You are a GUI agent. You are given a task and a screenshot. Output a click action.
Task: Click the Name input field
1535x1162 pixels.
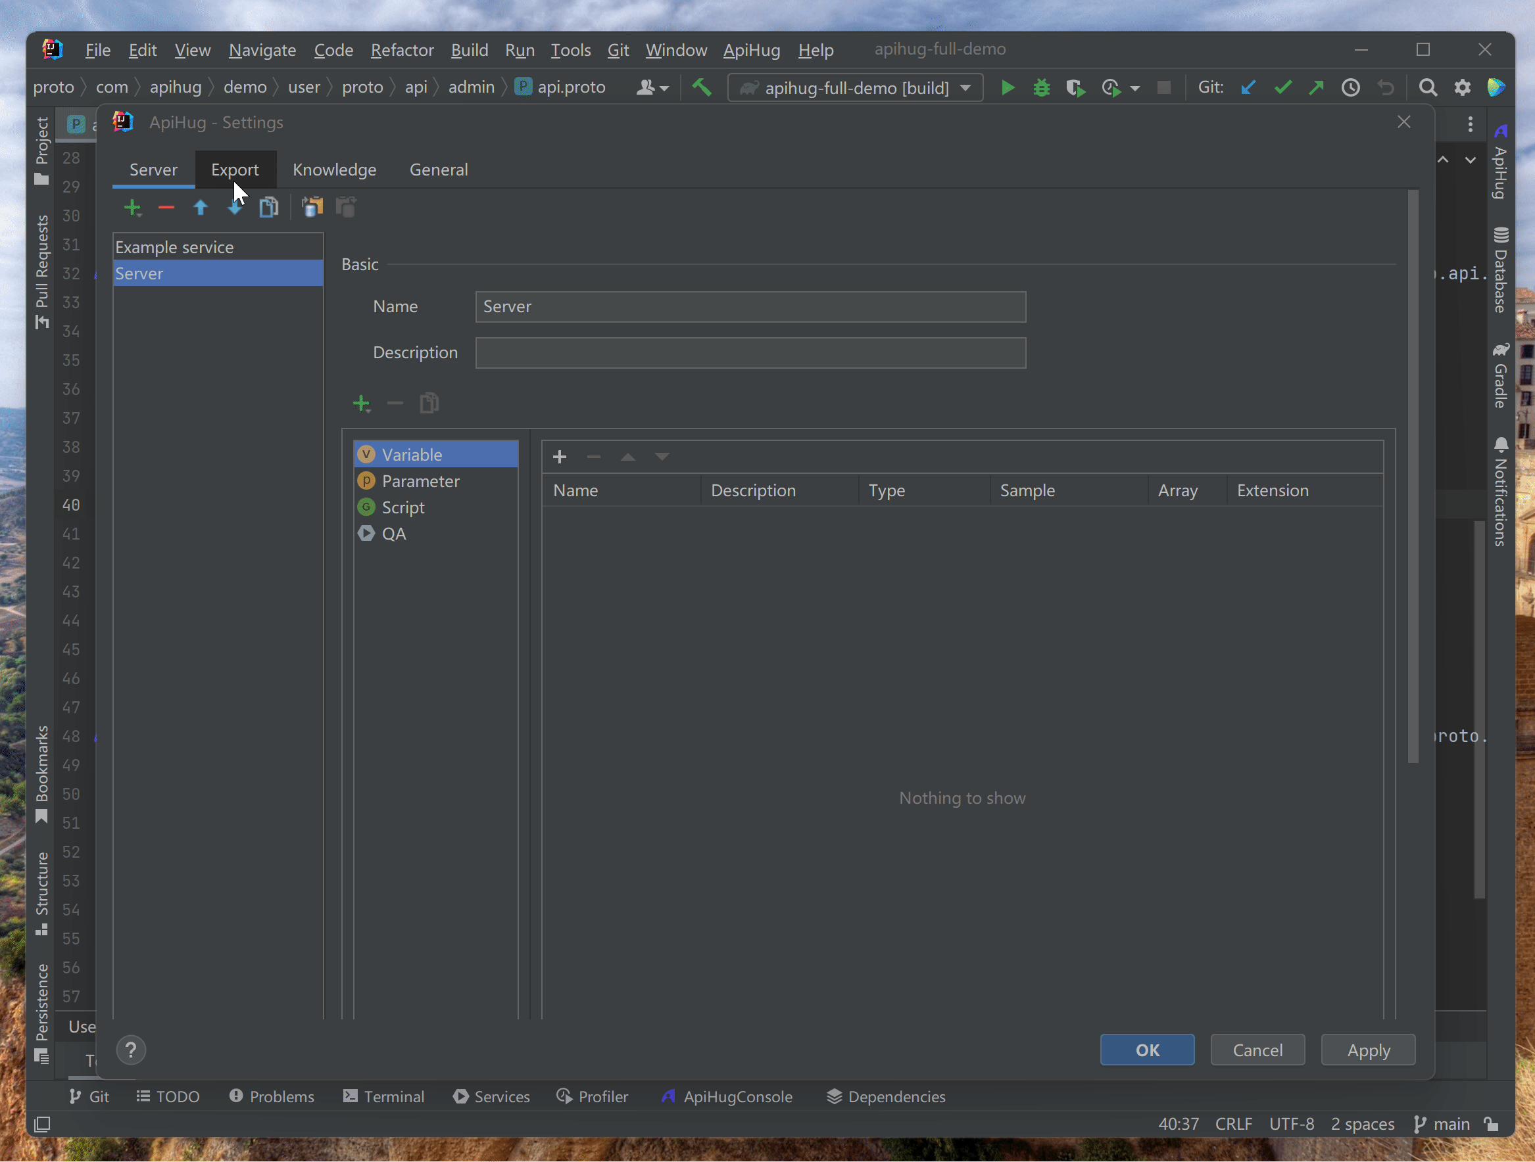coord(750,306)
